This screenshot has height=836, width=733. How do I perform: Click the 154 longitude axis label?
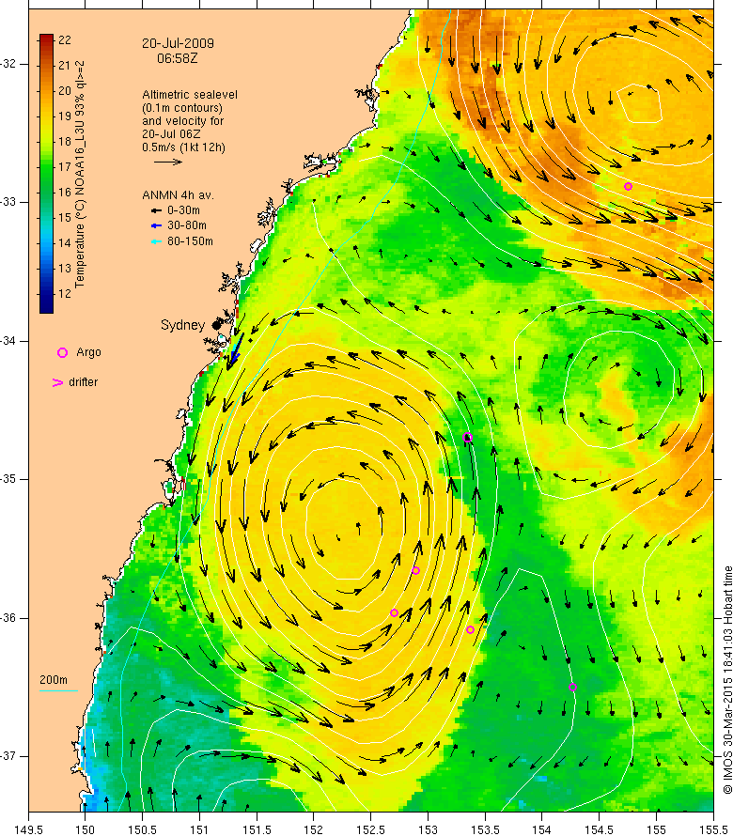(x=542, y=830)
